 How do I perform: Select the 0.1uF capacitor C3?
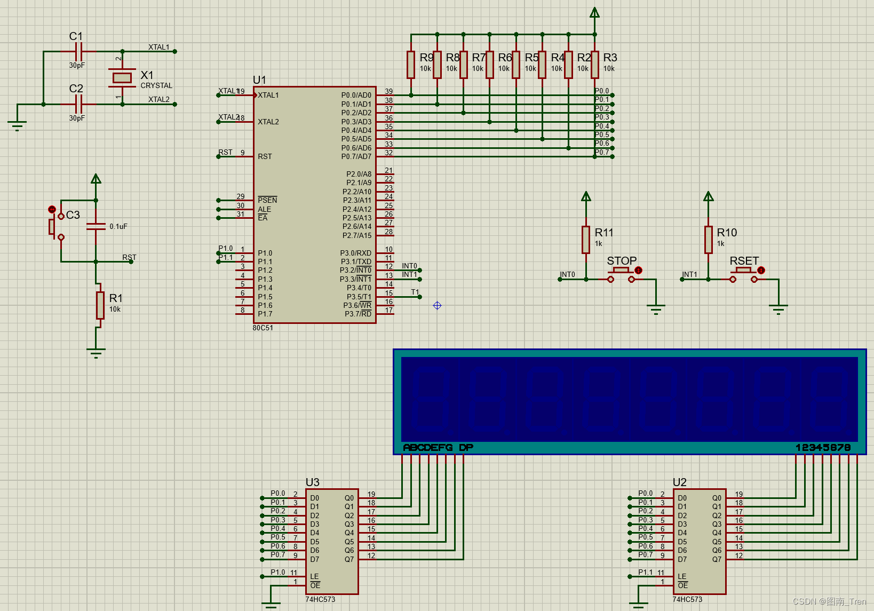96,226
